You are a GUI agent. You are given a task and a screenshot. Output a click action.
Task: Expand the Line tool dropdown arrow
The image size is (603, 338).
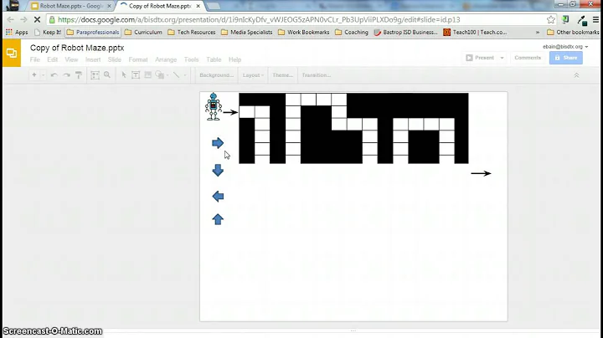point(185,75)
